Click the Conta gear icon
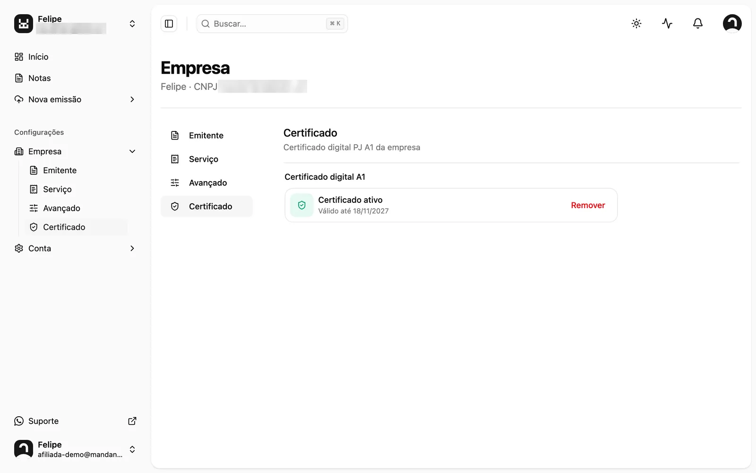Image resolution: width=756 pixels, height=473 pixels. (19, 248)
